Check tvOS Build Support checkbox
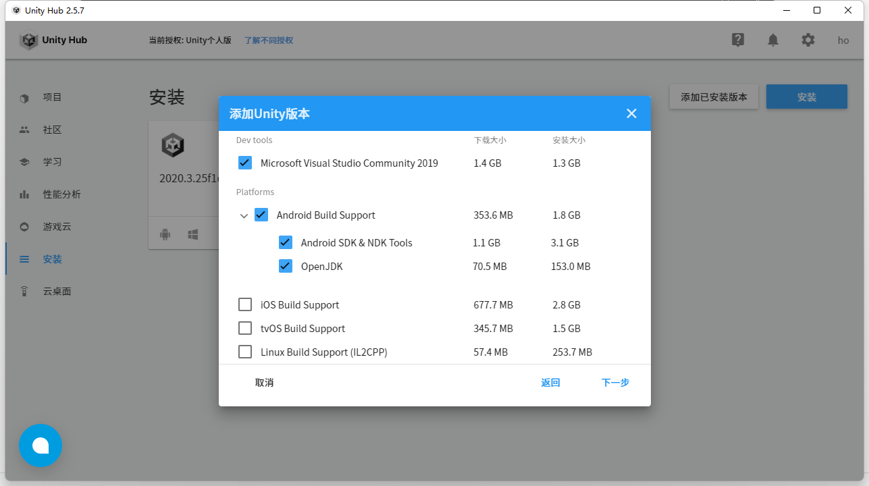 [x=245, y=328]
